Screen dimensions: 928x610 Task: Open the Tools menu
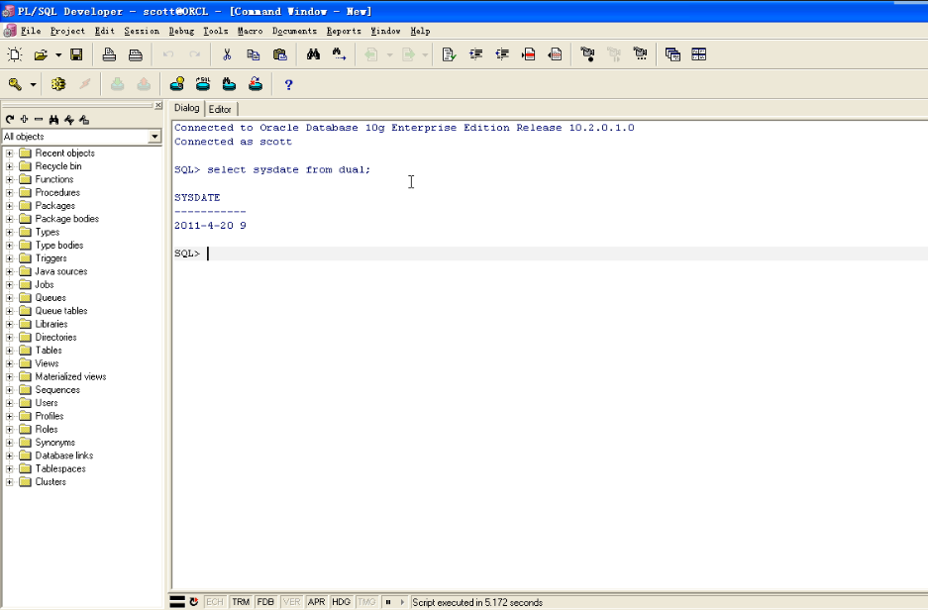tap(216, 31)
